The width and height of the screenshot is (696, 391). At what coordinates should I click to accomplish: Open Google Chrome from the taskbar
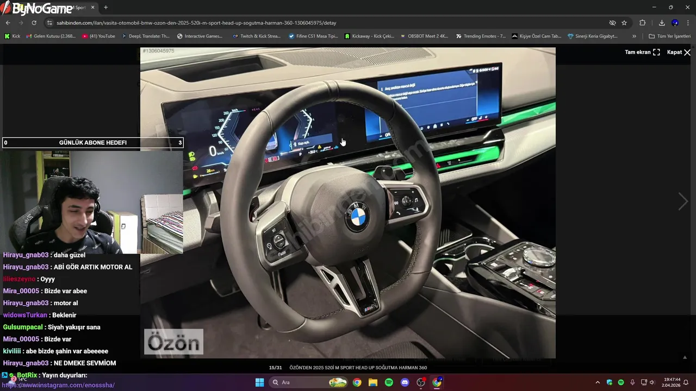(x=357, y=382)
